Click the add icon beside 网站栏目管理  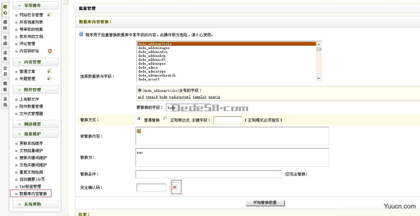click(x=49, y=15)
